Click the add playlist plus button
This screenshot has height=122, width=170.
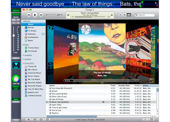[x=28, y=119]
